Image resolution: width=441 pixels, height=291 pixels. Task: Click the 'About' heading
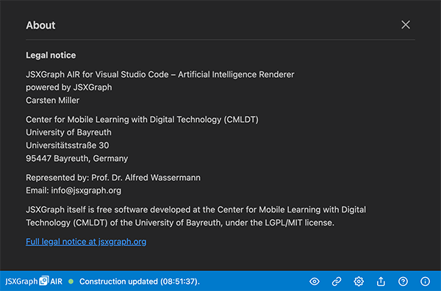point(40,25)
